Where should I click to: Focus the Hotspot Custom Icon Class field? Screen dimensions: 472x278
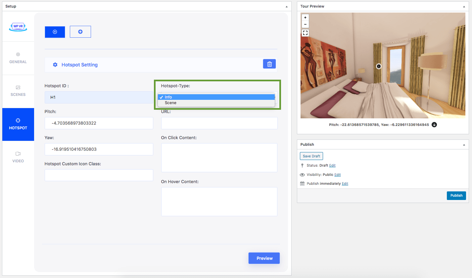[x=99, y=175]
